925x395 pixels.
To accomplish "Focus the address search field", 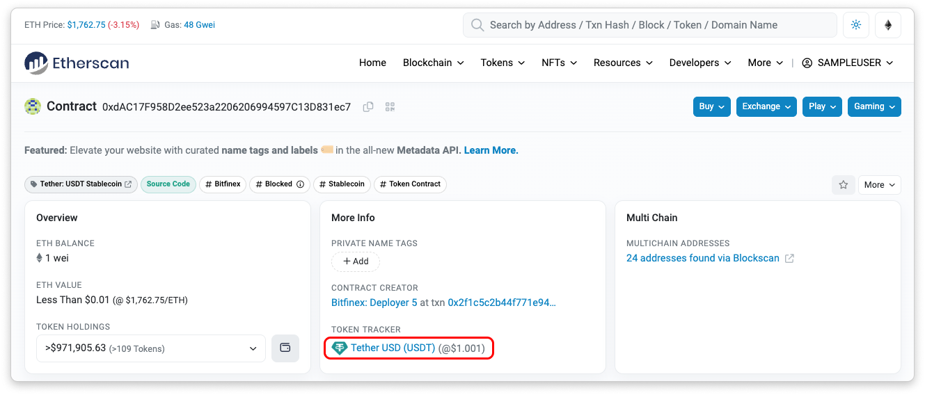I will (649, 25).
